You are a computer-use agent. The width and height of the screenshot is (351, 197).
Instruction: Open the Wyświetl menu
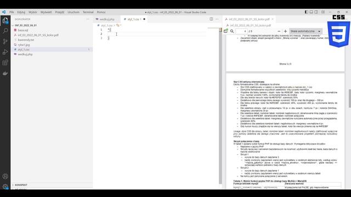[x=46, y=12]
